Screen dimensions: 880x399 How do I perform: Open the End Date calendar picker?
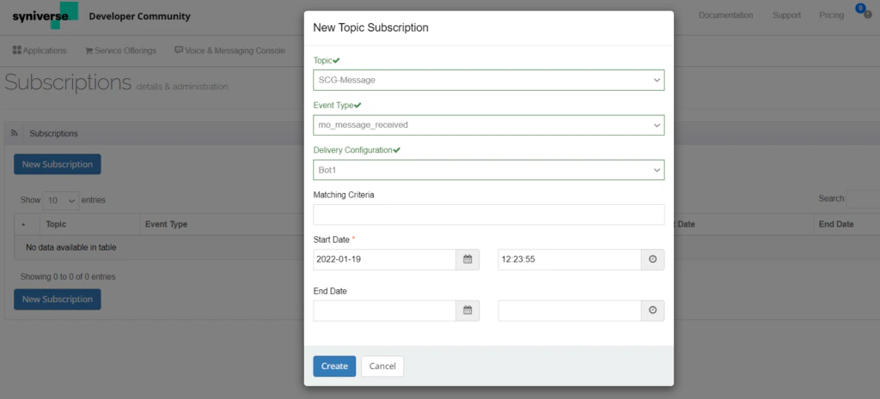467,311
